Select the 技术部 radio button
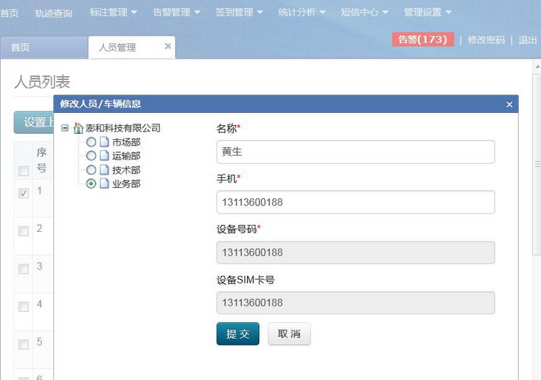This screenshot has width=541, height=380. tap(91, 170)
